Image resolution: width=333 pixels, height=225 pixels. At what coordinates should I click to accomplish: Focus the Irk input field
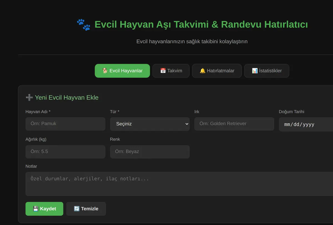click(x=234, y=124)
